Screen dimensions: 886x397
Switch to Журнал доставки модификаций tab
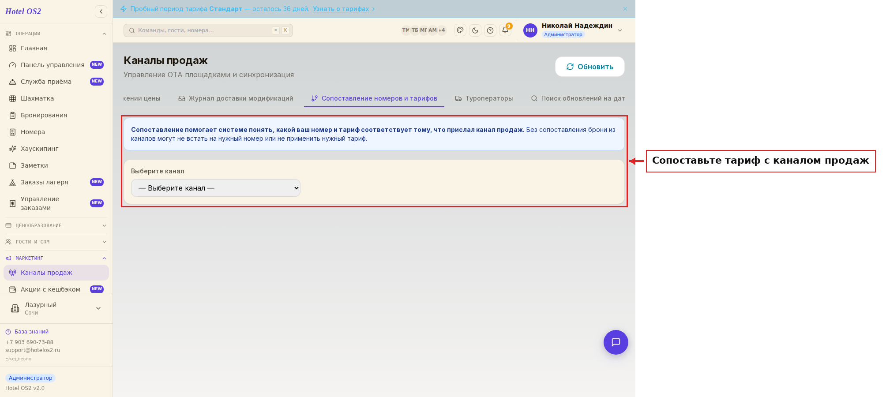click(236, 98)
